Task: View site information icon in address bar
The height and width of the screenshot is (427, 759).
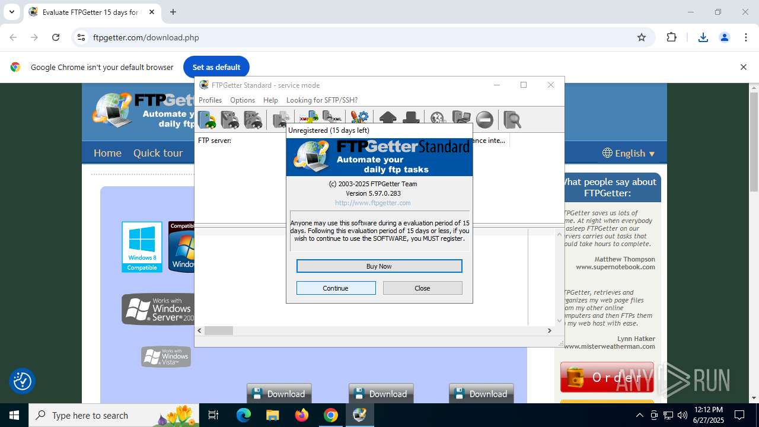Action: click(x=82, y=37)
